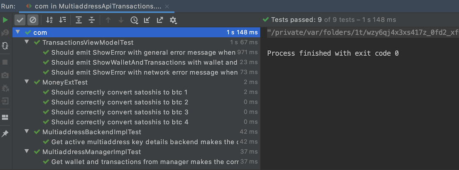Collapse the TransactionsViewModelTest node

click(27, 42)
